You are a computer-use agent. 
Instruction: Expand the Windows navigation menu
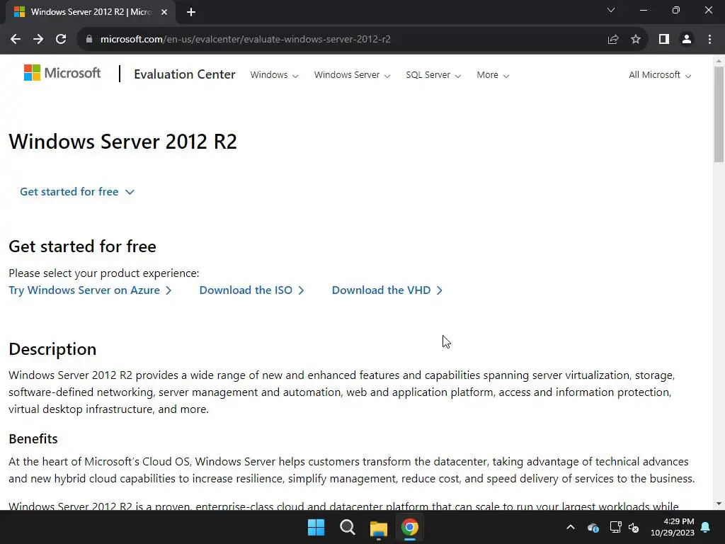click(274, 75)
